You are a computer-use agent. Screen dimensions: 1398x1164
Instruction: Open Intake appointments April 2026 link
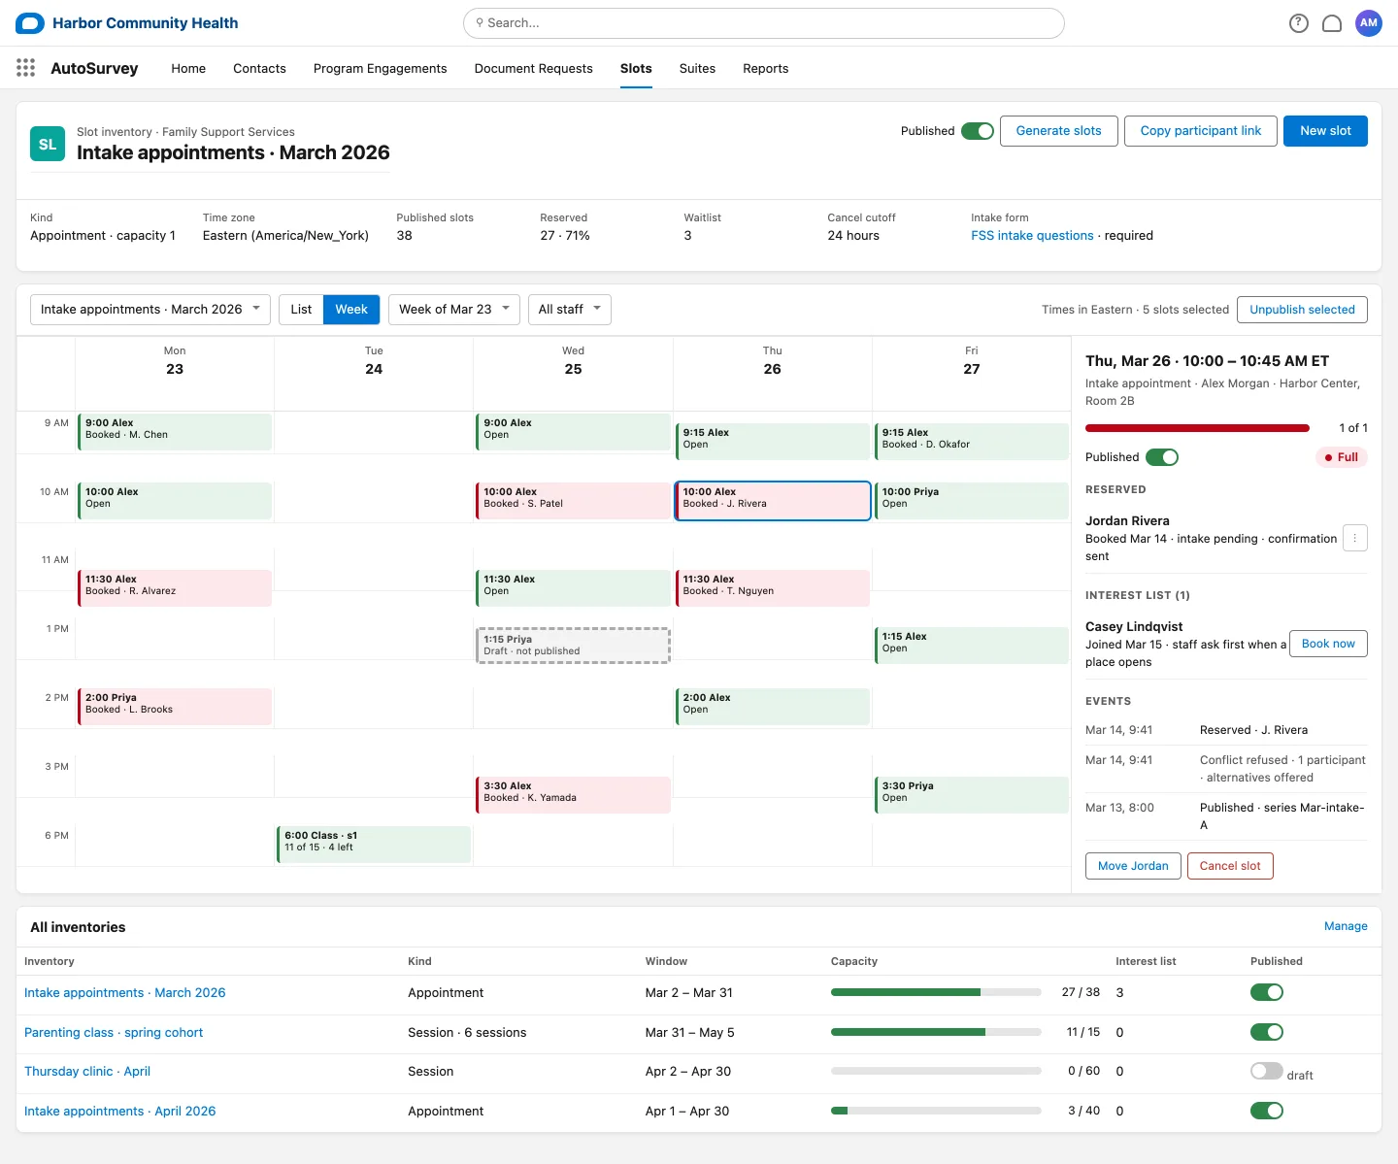point(120,1111)
